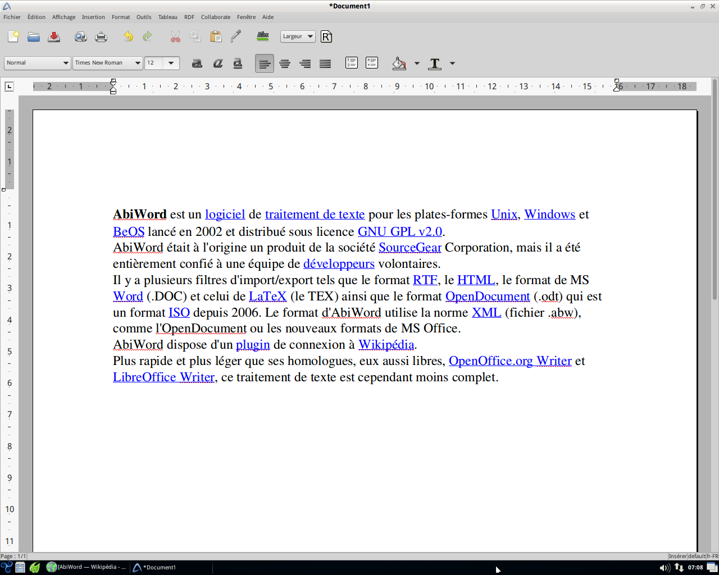Click the 'Wikipédia' hyperlink
This screenshot has width=719, height=575.
386,345
